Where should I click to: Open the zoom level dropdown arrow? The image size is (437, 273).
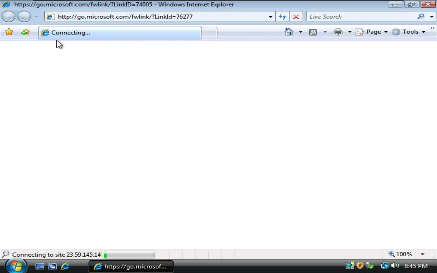coord(422,254)
